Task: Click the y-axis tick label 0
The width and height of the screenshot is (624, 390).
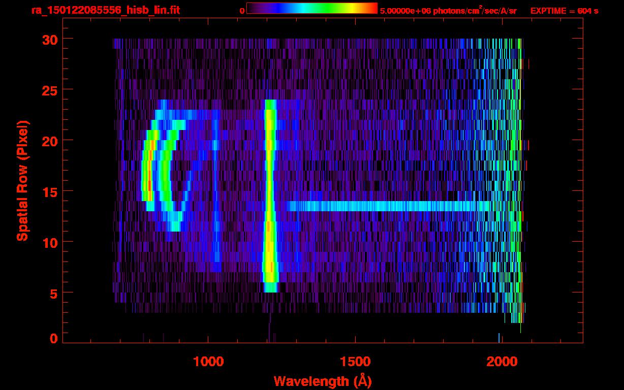Action: [53, 338]
